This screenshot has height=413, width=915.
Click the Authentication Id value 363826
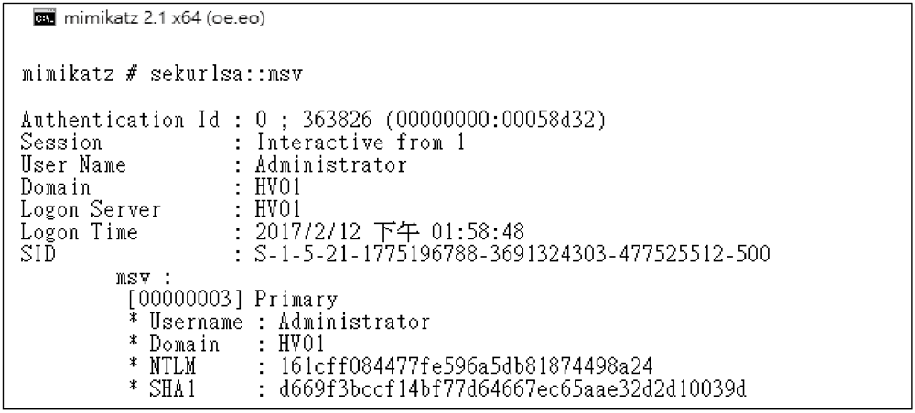(337, 120)
